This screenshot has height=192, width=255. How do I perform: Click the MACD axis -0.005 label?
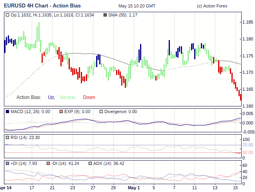(248, 132)
